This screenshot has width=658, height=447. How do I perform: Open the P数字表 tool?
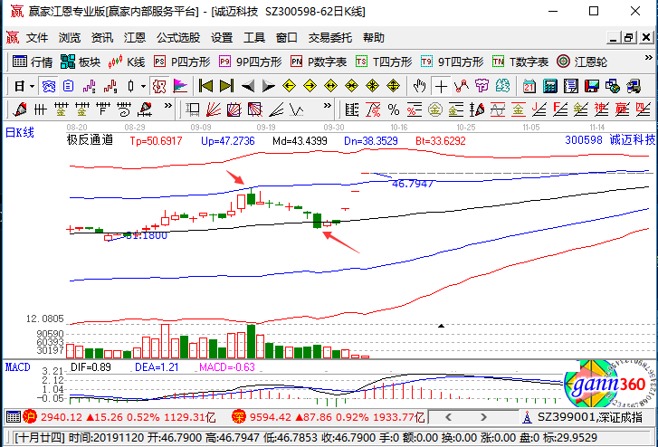319,62
